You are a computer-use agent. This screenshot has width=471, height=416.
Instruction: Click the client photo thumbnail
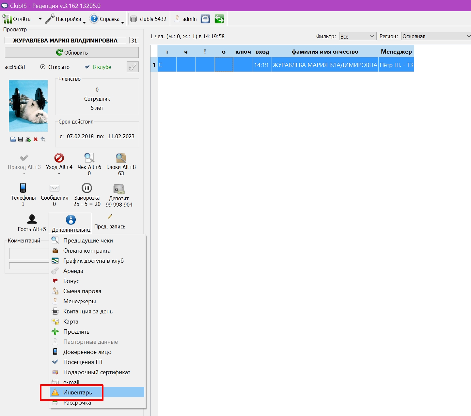pyautogui.click(x=28, y=106)
